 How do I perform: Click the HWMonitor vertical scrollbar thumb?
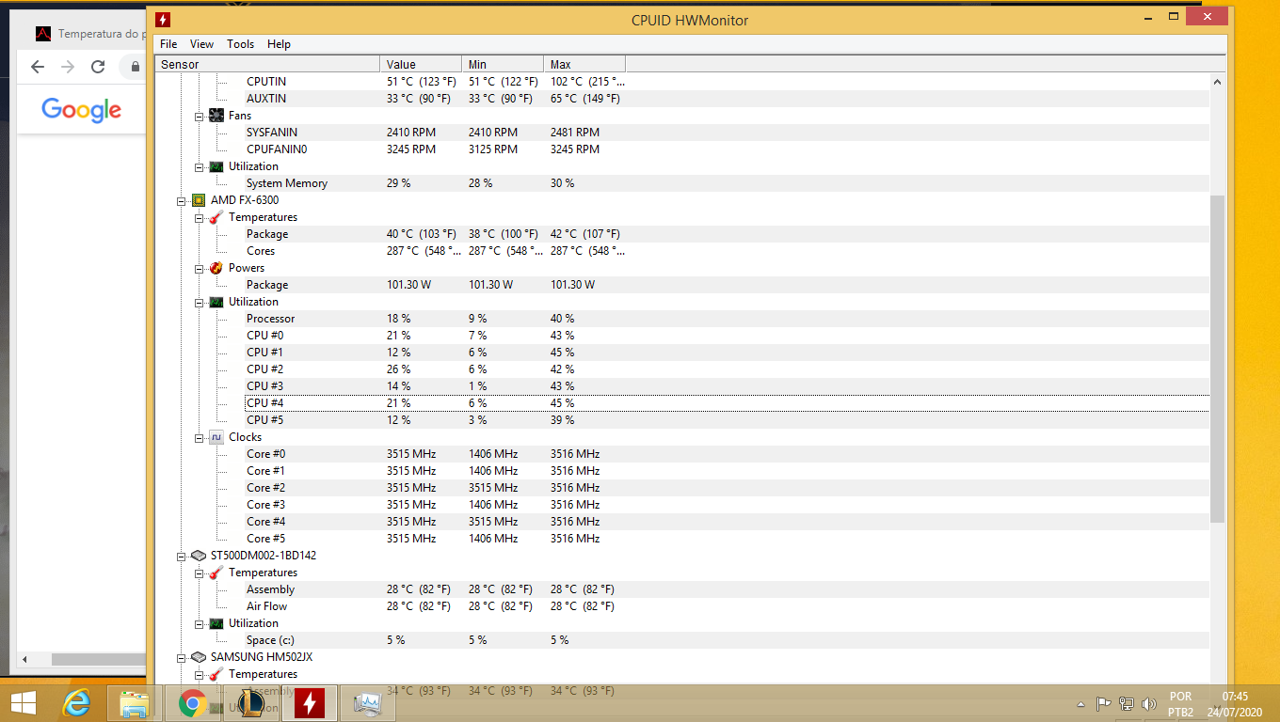[1217, 359]
